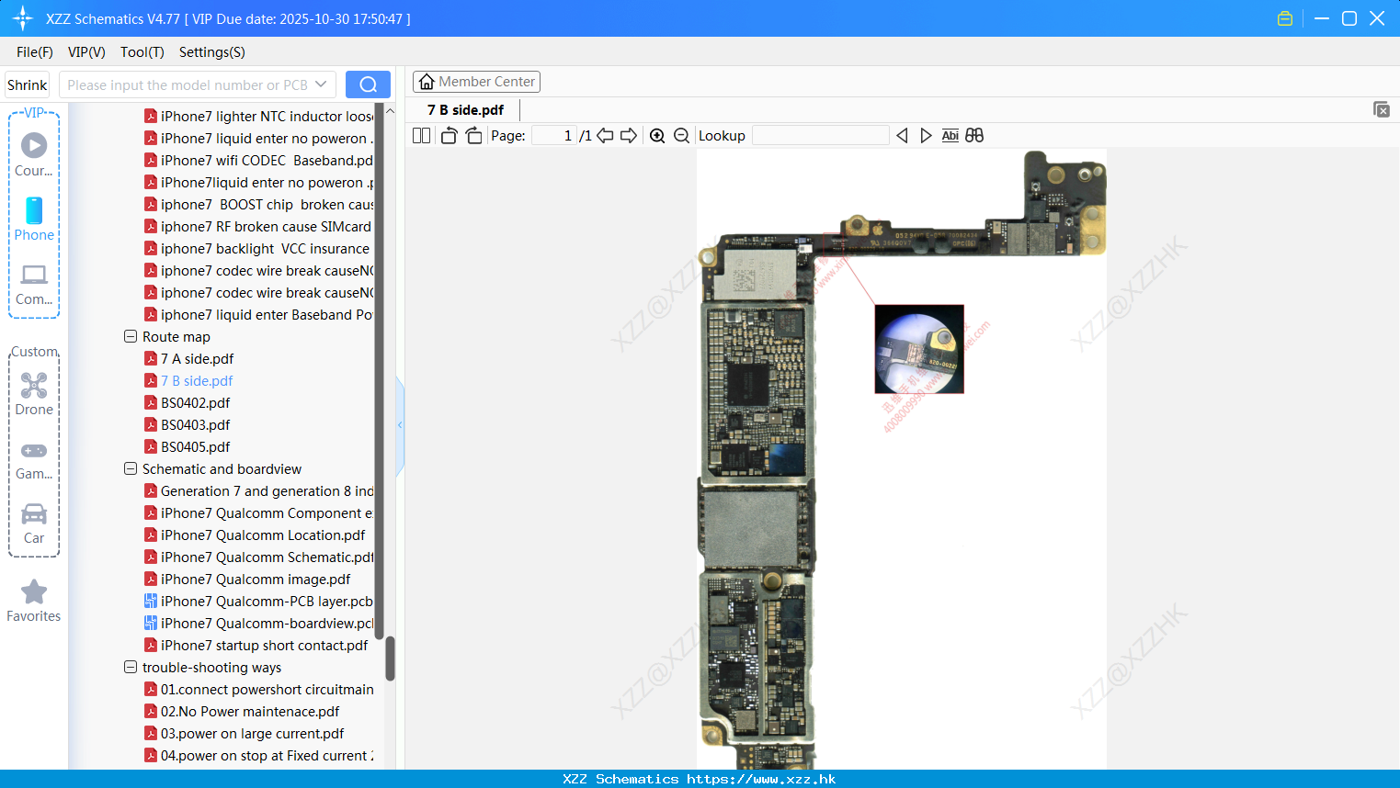Rotate the page clockwise
The height and width of the screenshot is (788, 1400).
473,135
